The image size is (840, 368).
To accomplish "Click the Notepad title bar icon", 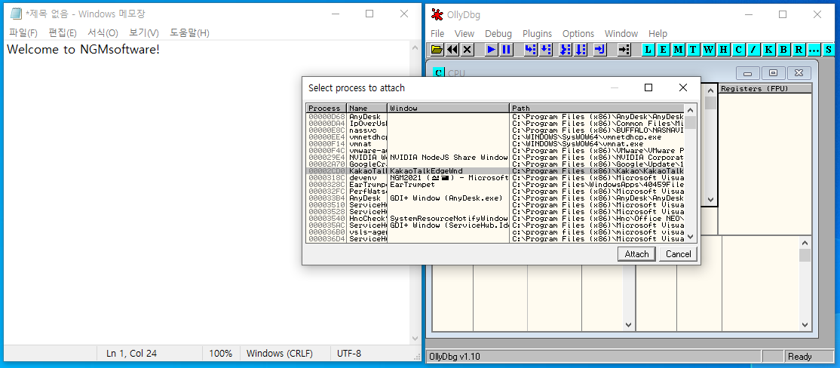I will (x=17, y=14).
